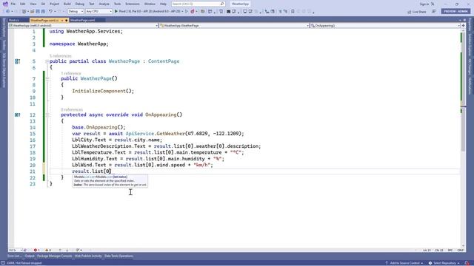Viewport: 474px width, 266px height.
Task: Click the Select Repository button
Action: [x=444, y=263]
